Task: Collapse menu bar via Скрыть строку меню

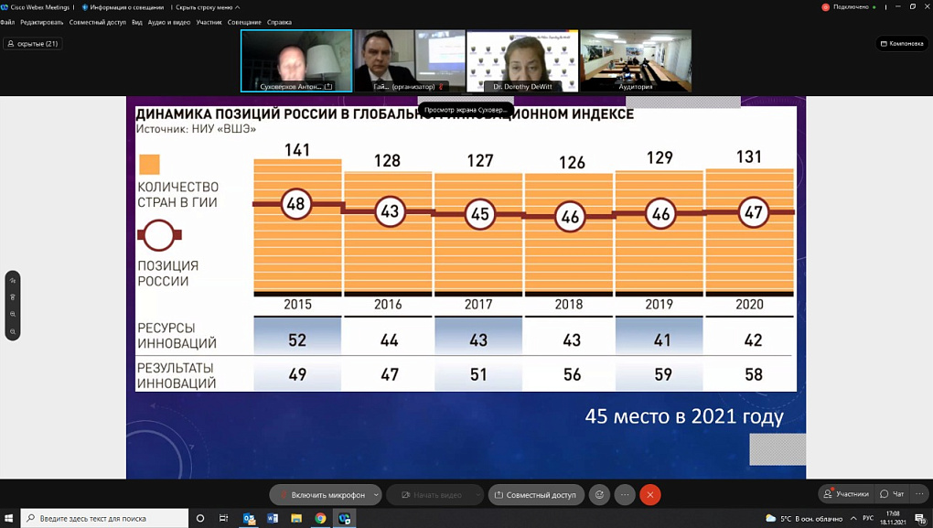Action: (x=208, y=7)
